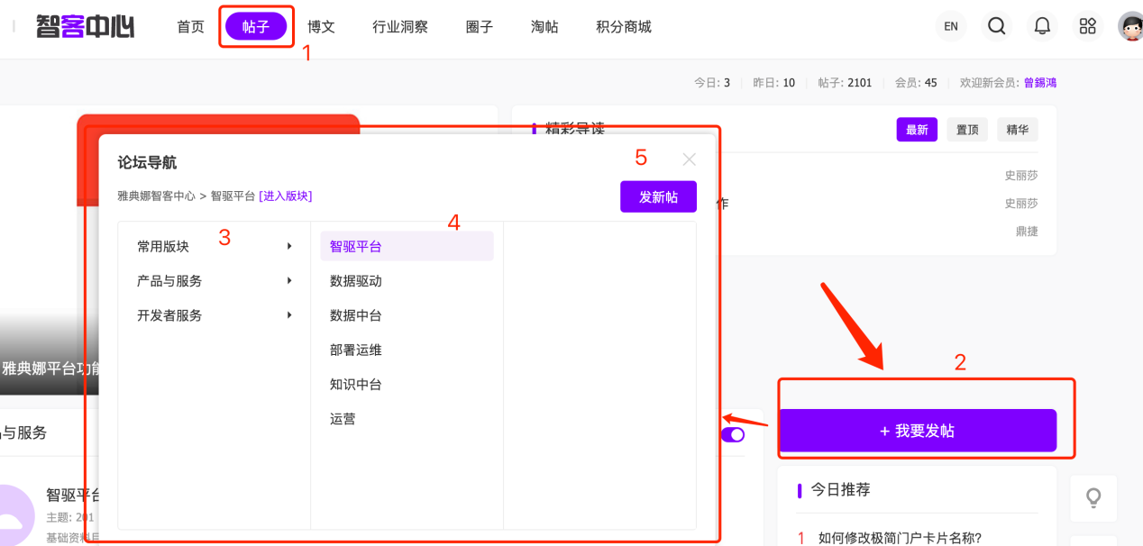The height and width of the screenshot is (546, 1143).
Task: Click the 进入版块 link
Action: click(x=286, y=196)
